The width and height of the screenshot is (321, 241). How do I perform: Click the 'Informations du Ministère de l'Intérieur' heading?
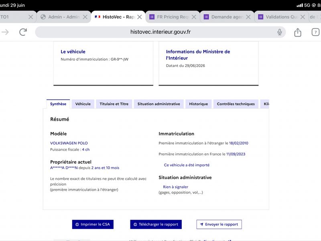[198, 55]
